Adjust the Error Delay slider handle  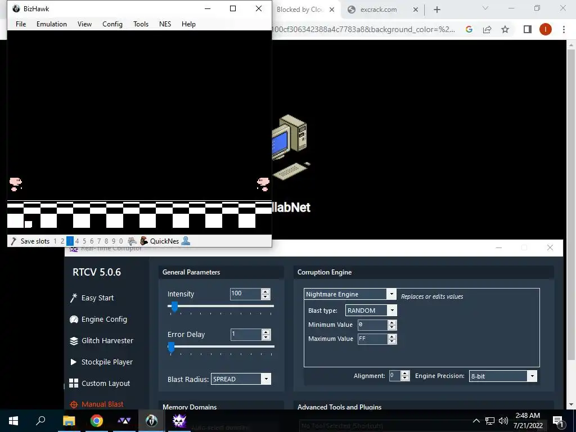tap(171, 347)
